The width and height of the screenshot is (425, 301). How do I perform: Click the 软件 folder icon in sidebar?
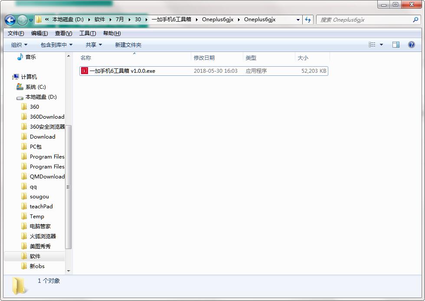[x=24, y=256]
